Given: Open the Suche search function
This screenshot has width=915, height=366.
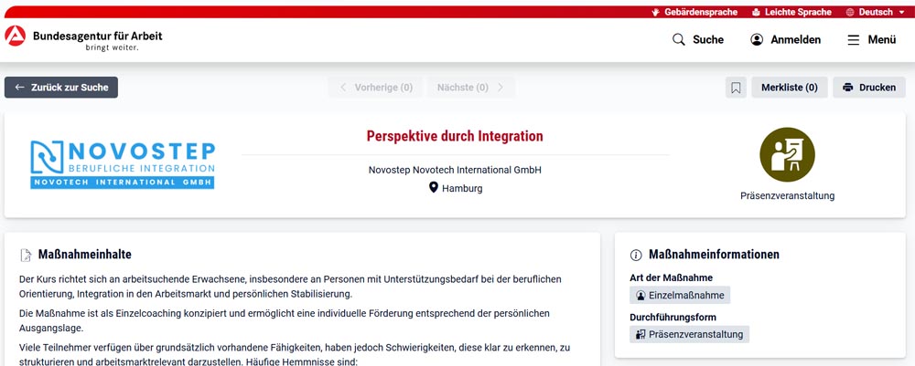Looking at the screenshot, I should pyautogui.click(x=698, y=39).
